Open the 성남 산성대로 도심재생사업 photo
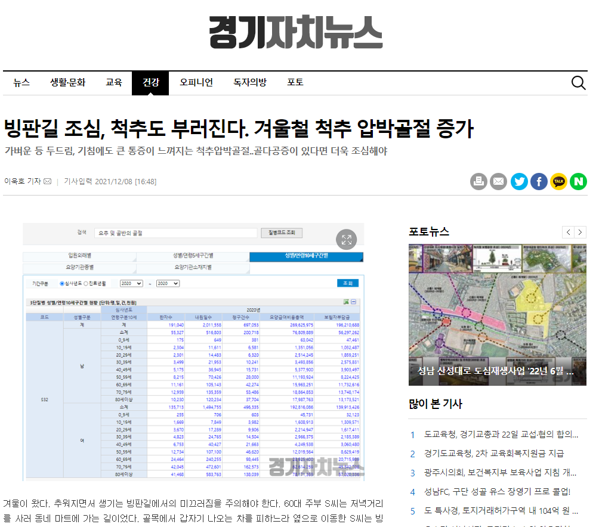Screen dimensions: 599x527 (x=498, y=315)
